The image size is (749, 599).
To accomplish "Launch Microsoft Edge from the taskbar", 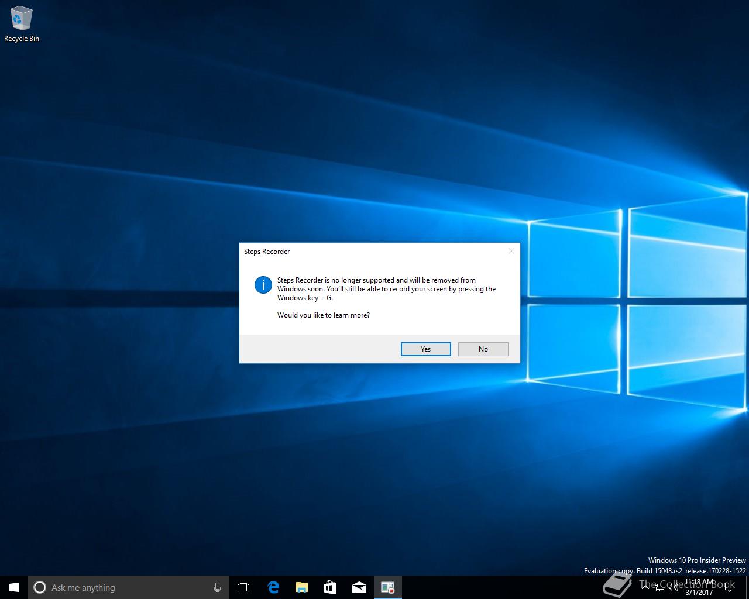I will click(x=273, y=587).
